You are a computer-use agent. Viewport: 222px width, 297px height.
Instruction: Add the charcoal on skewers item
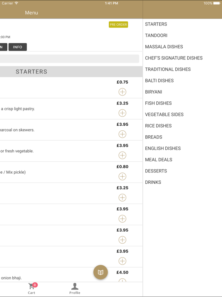click(x=122, y=134)
